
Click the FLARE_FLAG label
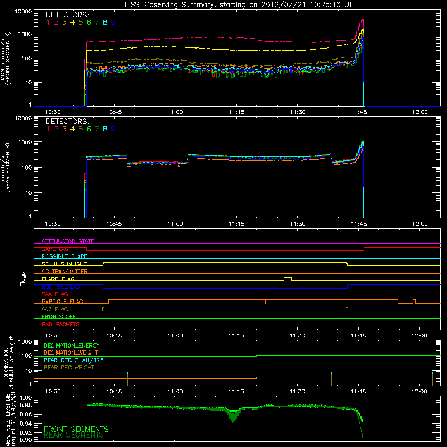[58, 279]
